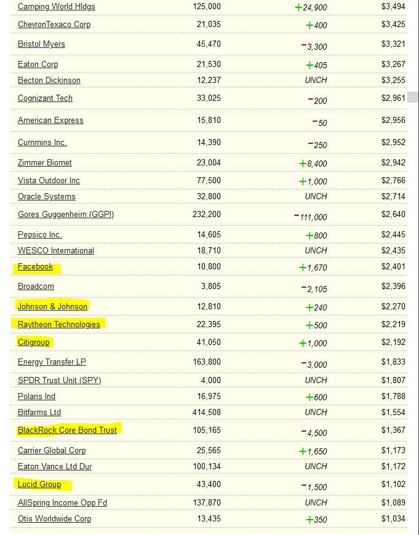Select the 14,390 Cummins share count
The image size is (419, 535).
pyautogui.click(x=209, y=142)
